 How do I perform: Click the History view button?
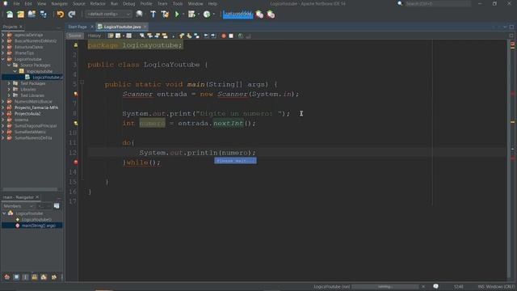pos(94,36)
